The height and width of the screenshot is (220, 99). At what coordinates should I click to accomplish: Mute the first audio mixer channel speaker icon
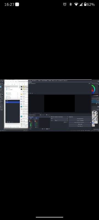pyautogui.click(x=30, y=127)
